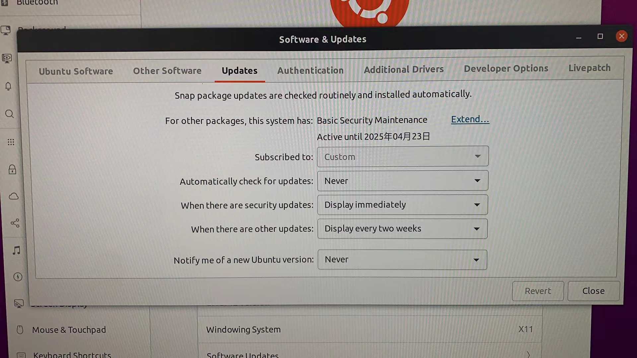Screen dimensions: 637x358
Task: Open the Subscribed to dropdown
Action: pos(402,156)
